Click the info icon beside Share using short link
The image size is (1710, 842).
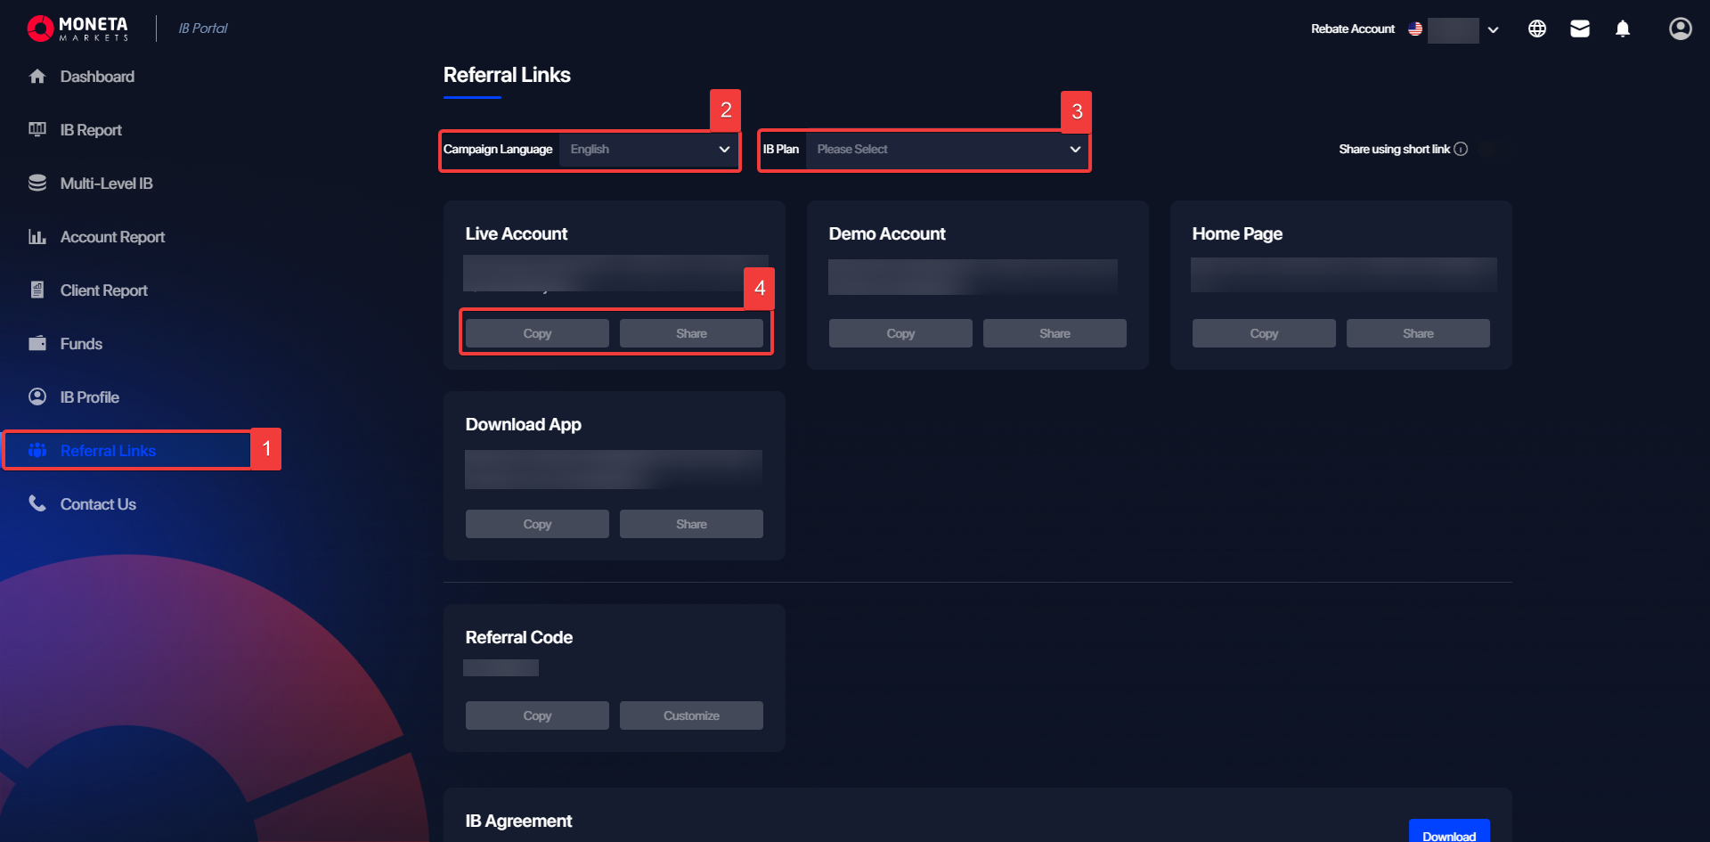point(1461,149)
